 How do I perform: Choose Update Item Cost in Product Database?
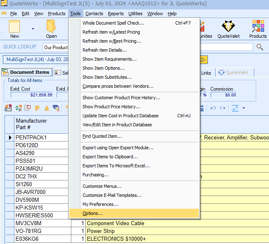click(134, 116)
